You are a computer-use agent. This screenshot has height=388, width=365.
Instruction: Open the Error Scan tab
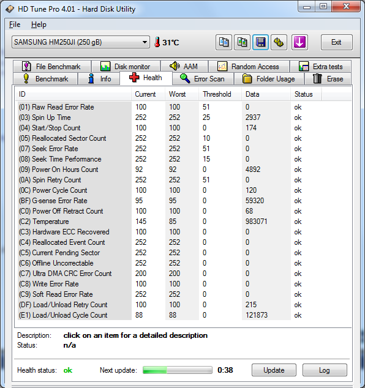pos(203,79)
